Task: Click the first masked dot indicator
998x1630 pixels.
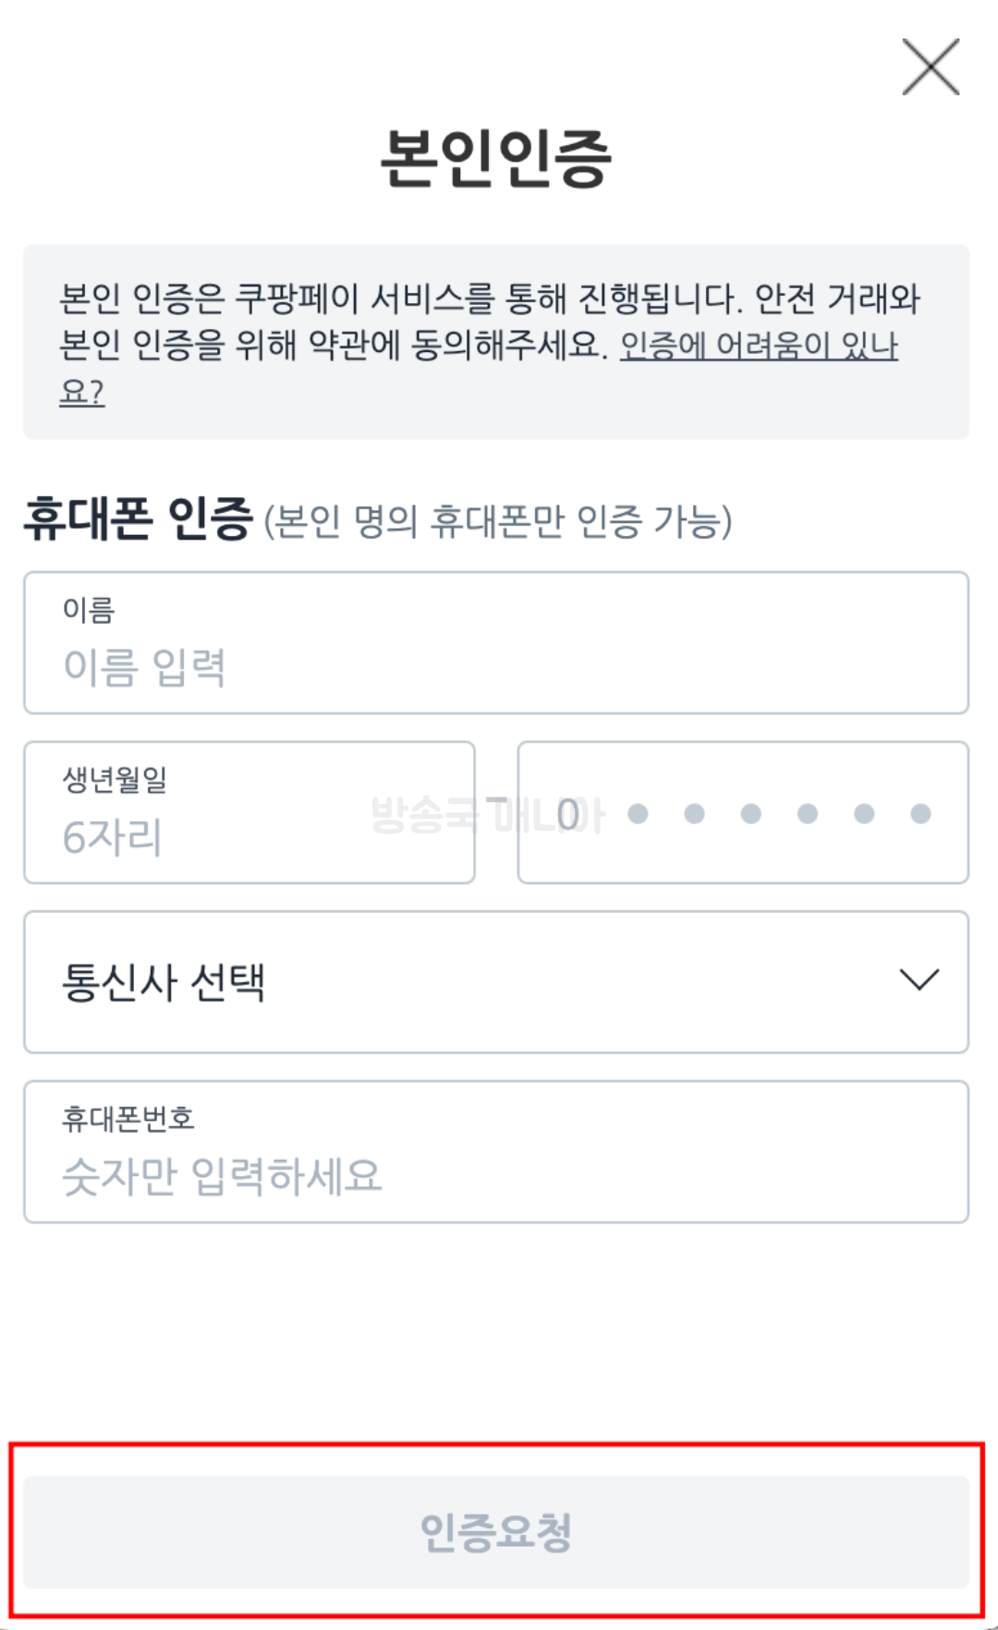Action: (x=639, y=813)
